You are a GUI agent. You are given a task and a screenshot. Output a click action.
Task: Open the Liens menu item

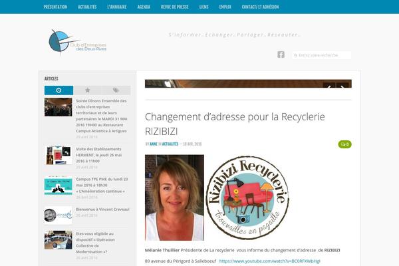pyautogui.click(x=204, y=7)
